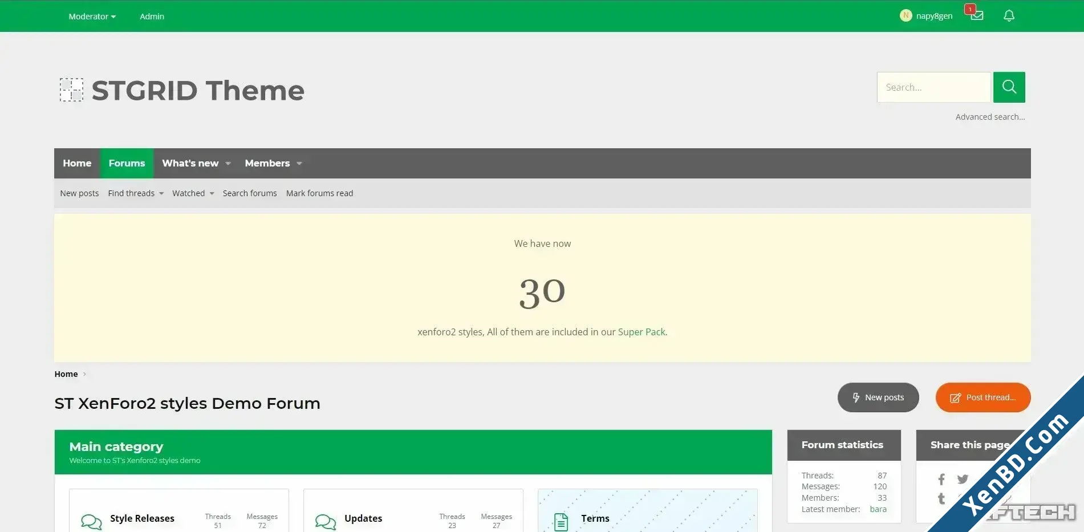
Task: Share the page on Facebook
Action: (x=941, y=480)
